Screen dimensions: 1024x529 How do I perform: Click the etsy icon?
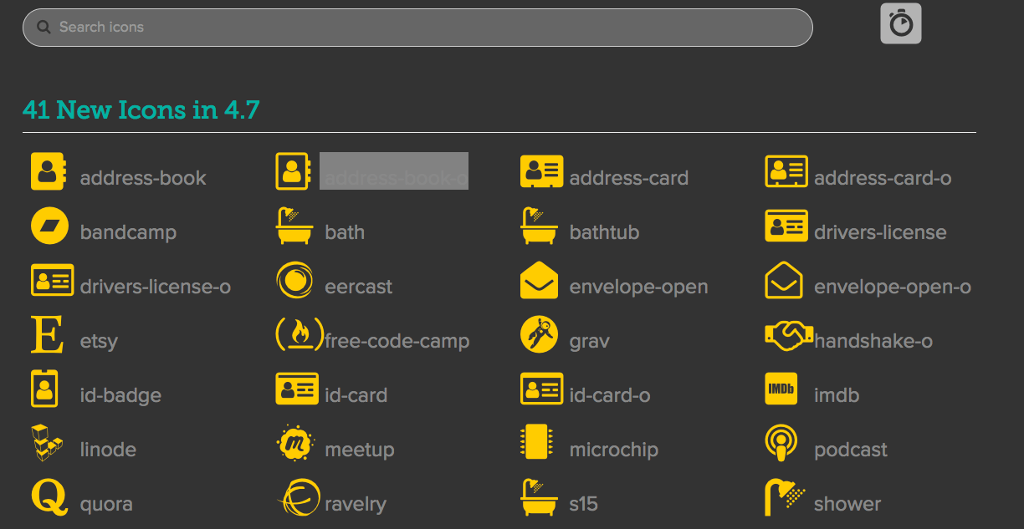tap(48, 334)
